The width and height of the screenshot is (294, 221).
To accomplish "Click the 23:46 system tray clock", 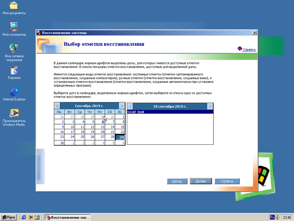I will click(287, 218).
